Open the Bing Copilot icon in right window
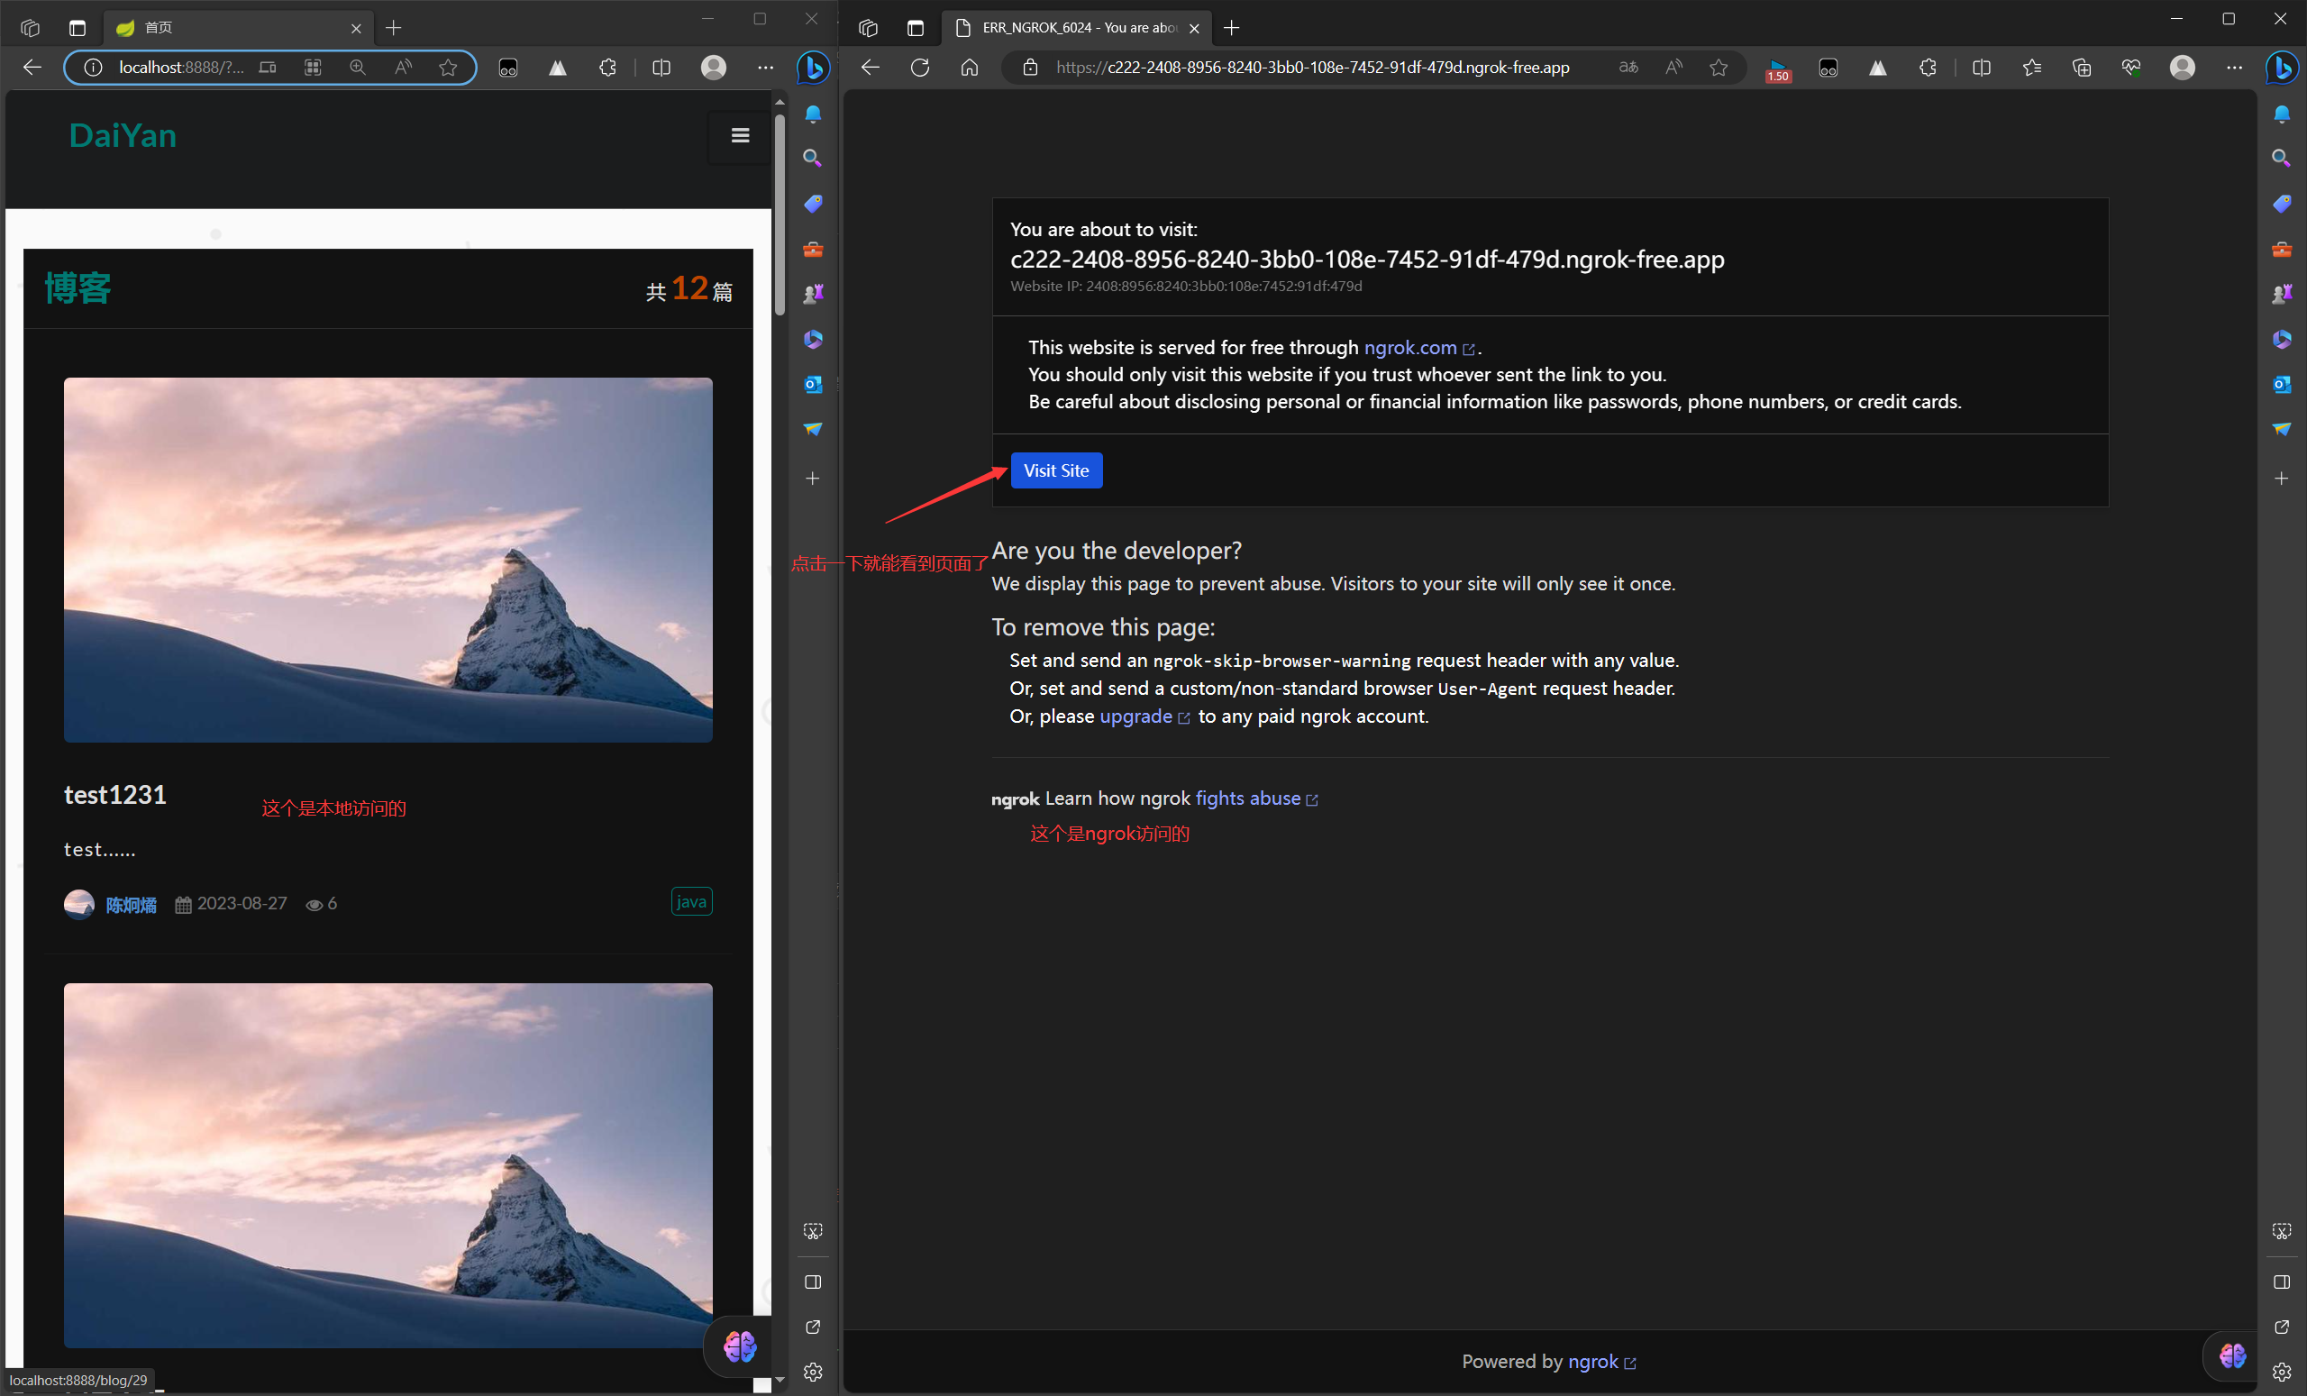 click(x=2282, y=68)
